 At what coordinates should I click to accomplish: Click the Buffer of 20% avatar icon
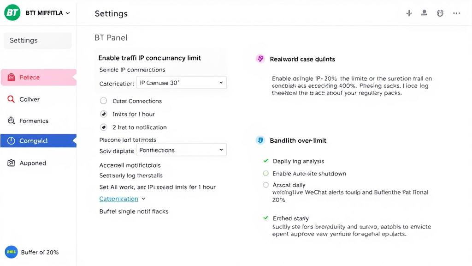coord(11,252)
